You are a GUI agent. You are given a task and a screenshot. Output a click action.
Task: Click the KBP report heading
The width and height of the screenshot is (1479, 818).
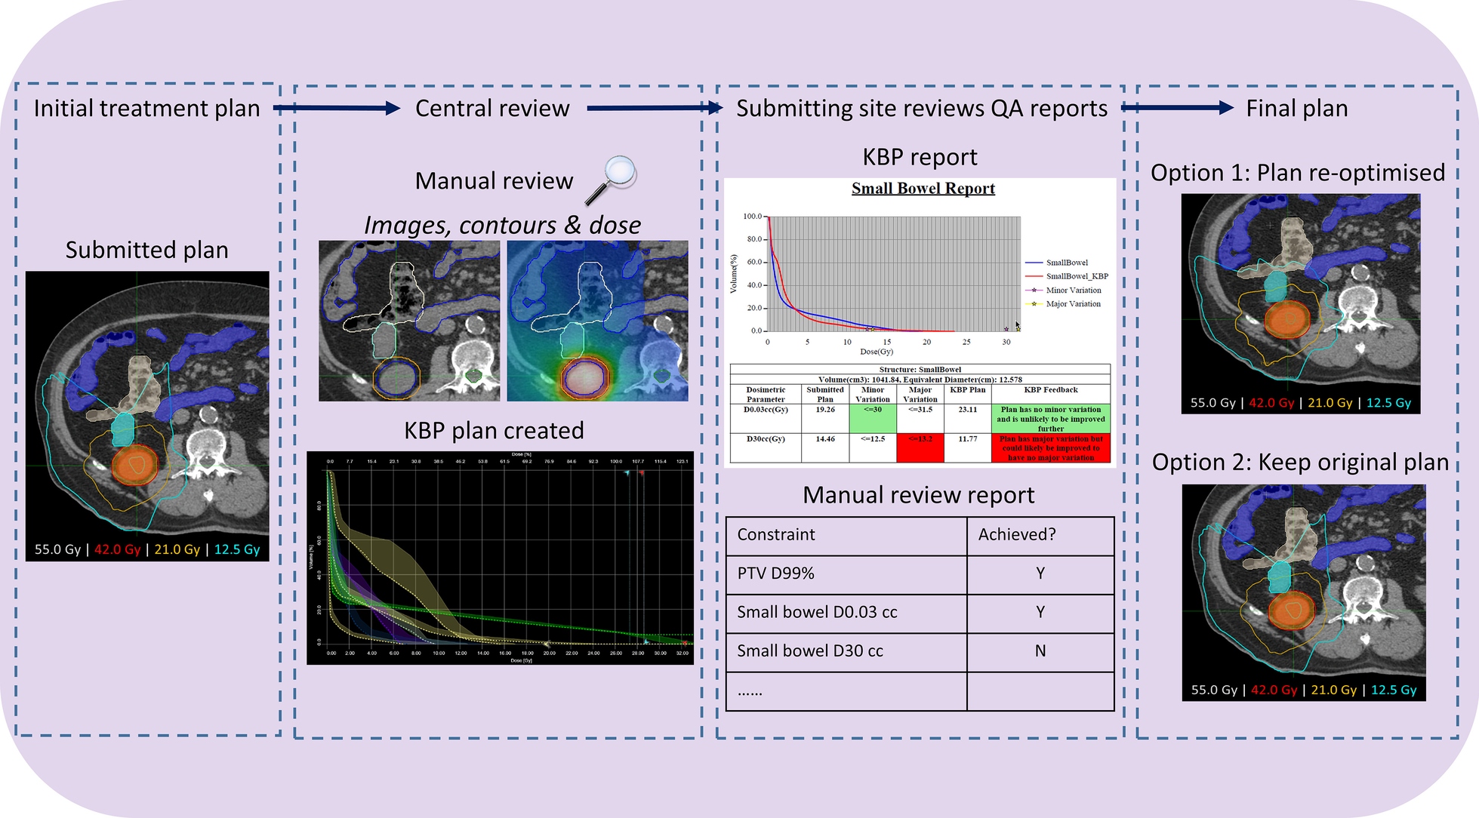pos(920,157)
